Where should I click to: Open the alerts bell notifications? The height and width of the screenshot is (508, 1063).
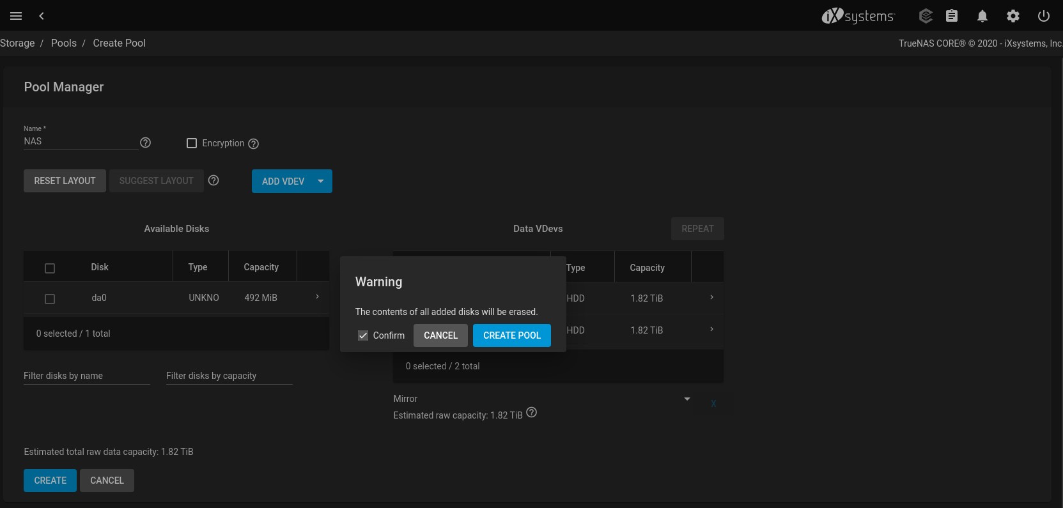coord(982,16)
